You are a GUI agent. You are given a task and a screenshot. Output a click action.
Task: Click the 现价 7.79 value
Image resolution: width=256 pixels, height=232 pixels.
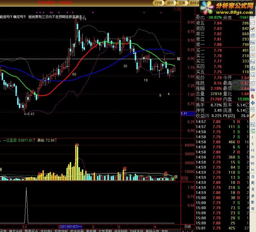(218, 78)
